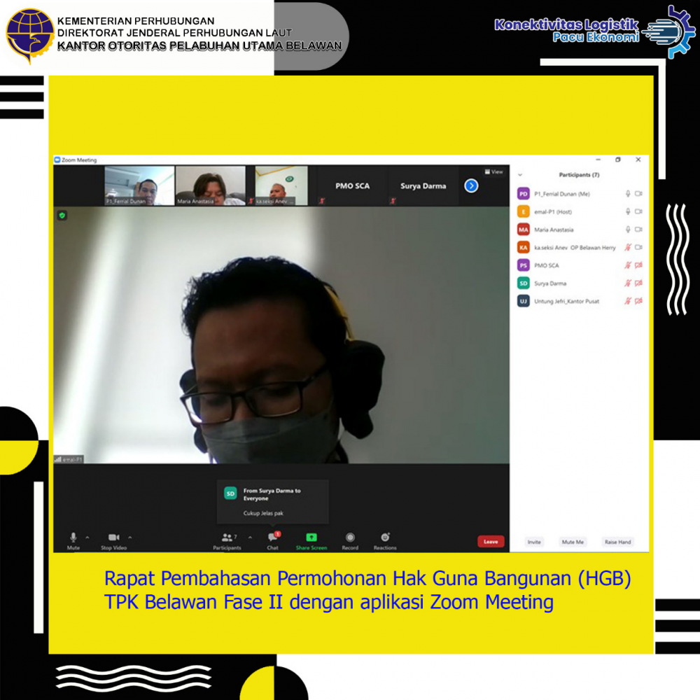Screen dimensions: 700x700
Task: Open the Chat with unread badge
Action: [273, 540]
